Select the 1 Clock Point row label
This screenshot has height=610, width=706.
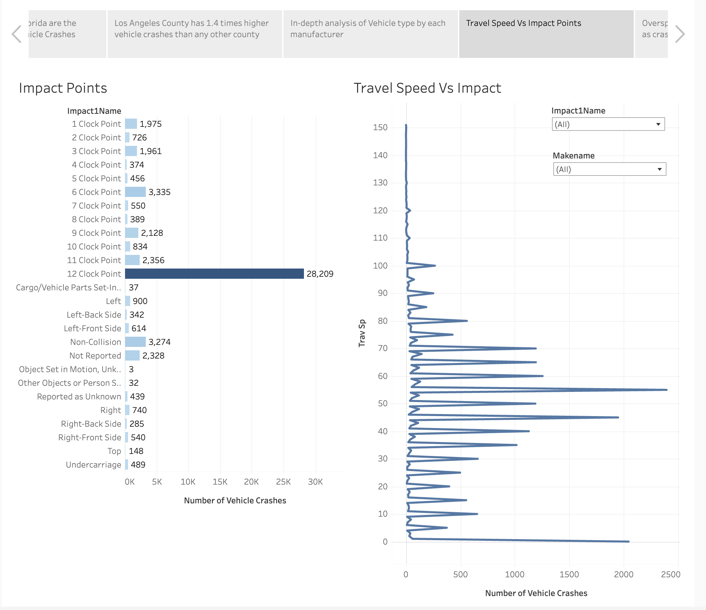[96, 124]
